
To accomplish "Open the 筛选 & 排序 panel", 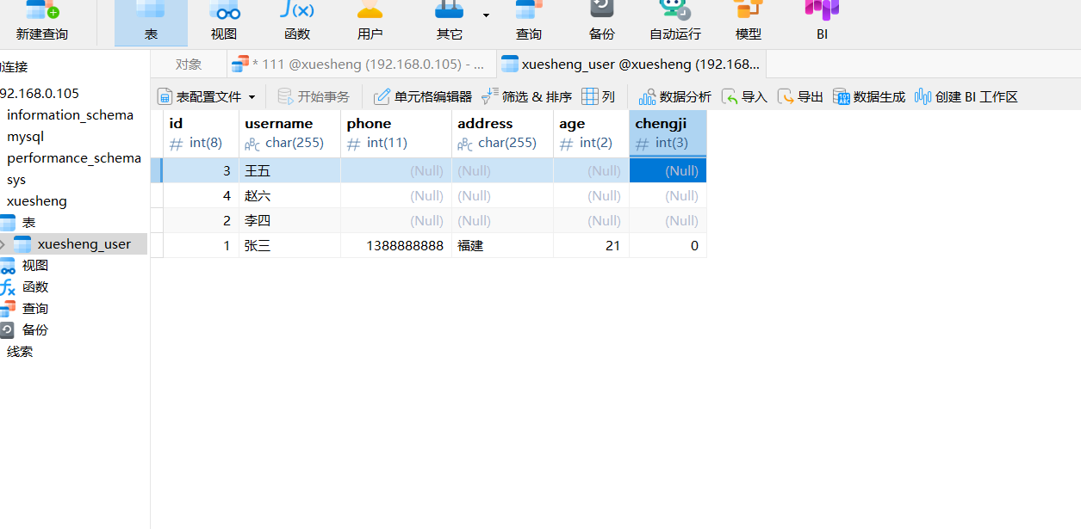I will pos(525,96).
